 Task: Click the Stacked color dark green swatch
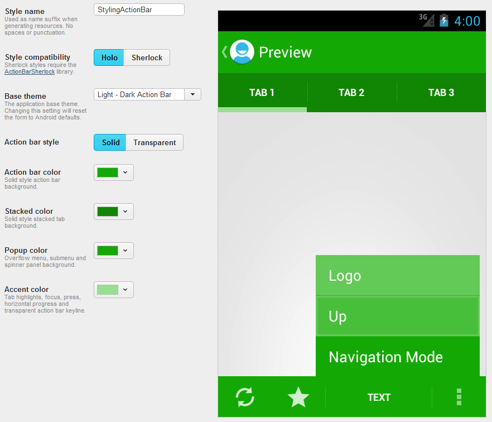[108, 212]
